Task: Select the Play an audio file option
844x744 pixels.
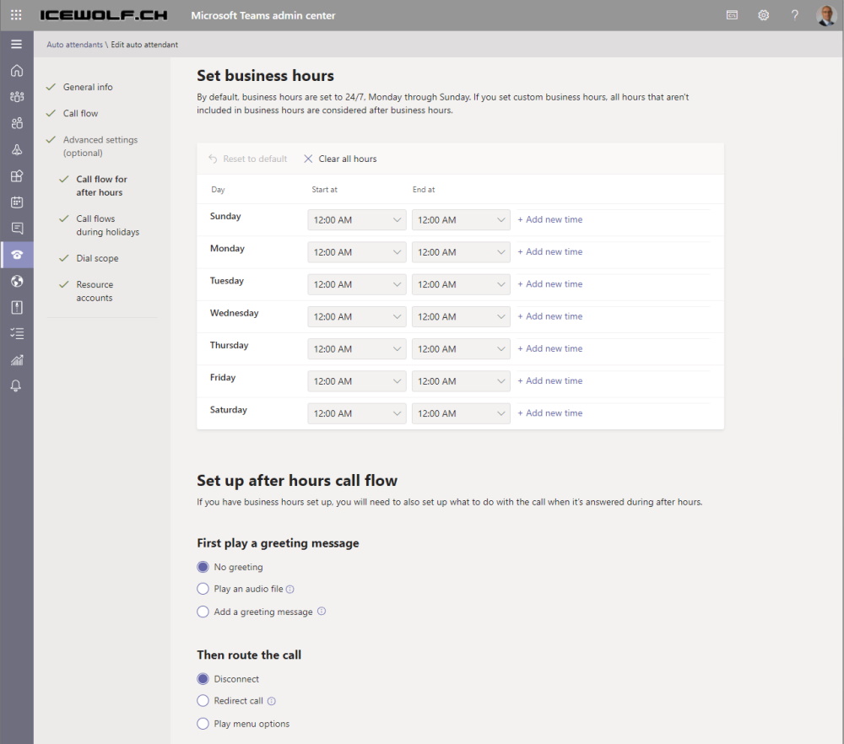Action: point(203,589)
